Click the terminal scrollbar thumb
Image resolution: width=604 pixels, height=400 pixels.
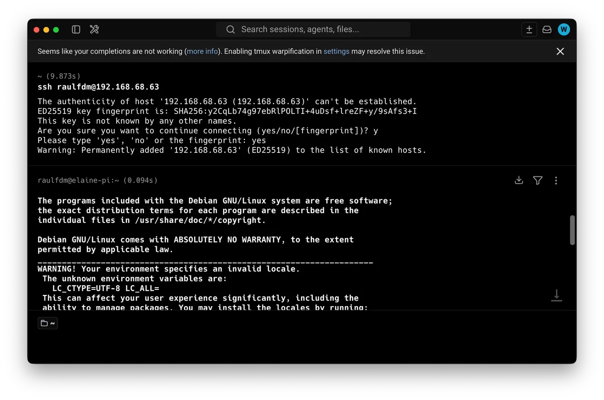pos(572,230)
